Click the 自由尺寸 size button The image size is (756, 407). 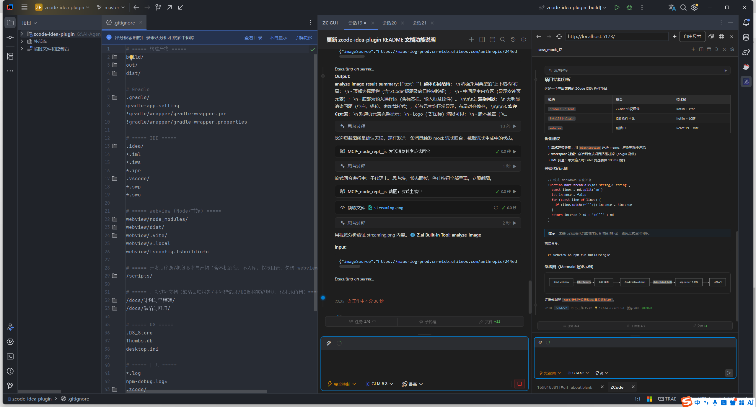coord(692,37)
